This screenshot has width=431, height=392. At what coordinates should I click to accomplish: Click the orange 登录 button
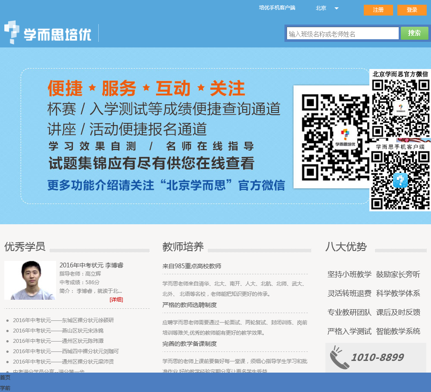[412, 10]
